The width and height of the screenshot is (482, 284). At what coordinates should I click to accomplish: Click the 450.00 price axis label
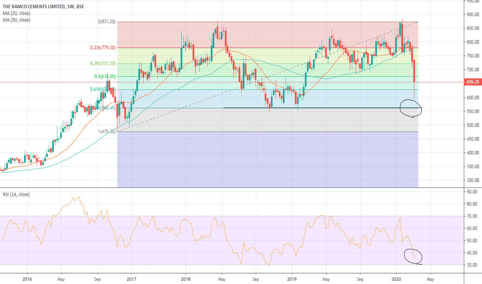(473, 139)
